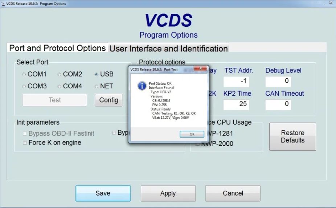Save the program options
The width and height of the screenshot is (336, 208).
pos(103,193)
